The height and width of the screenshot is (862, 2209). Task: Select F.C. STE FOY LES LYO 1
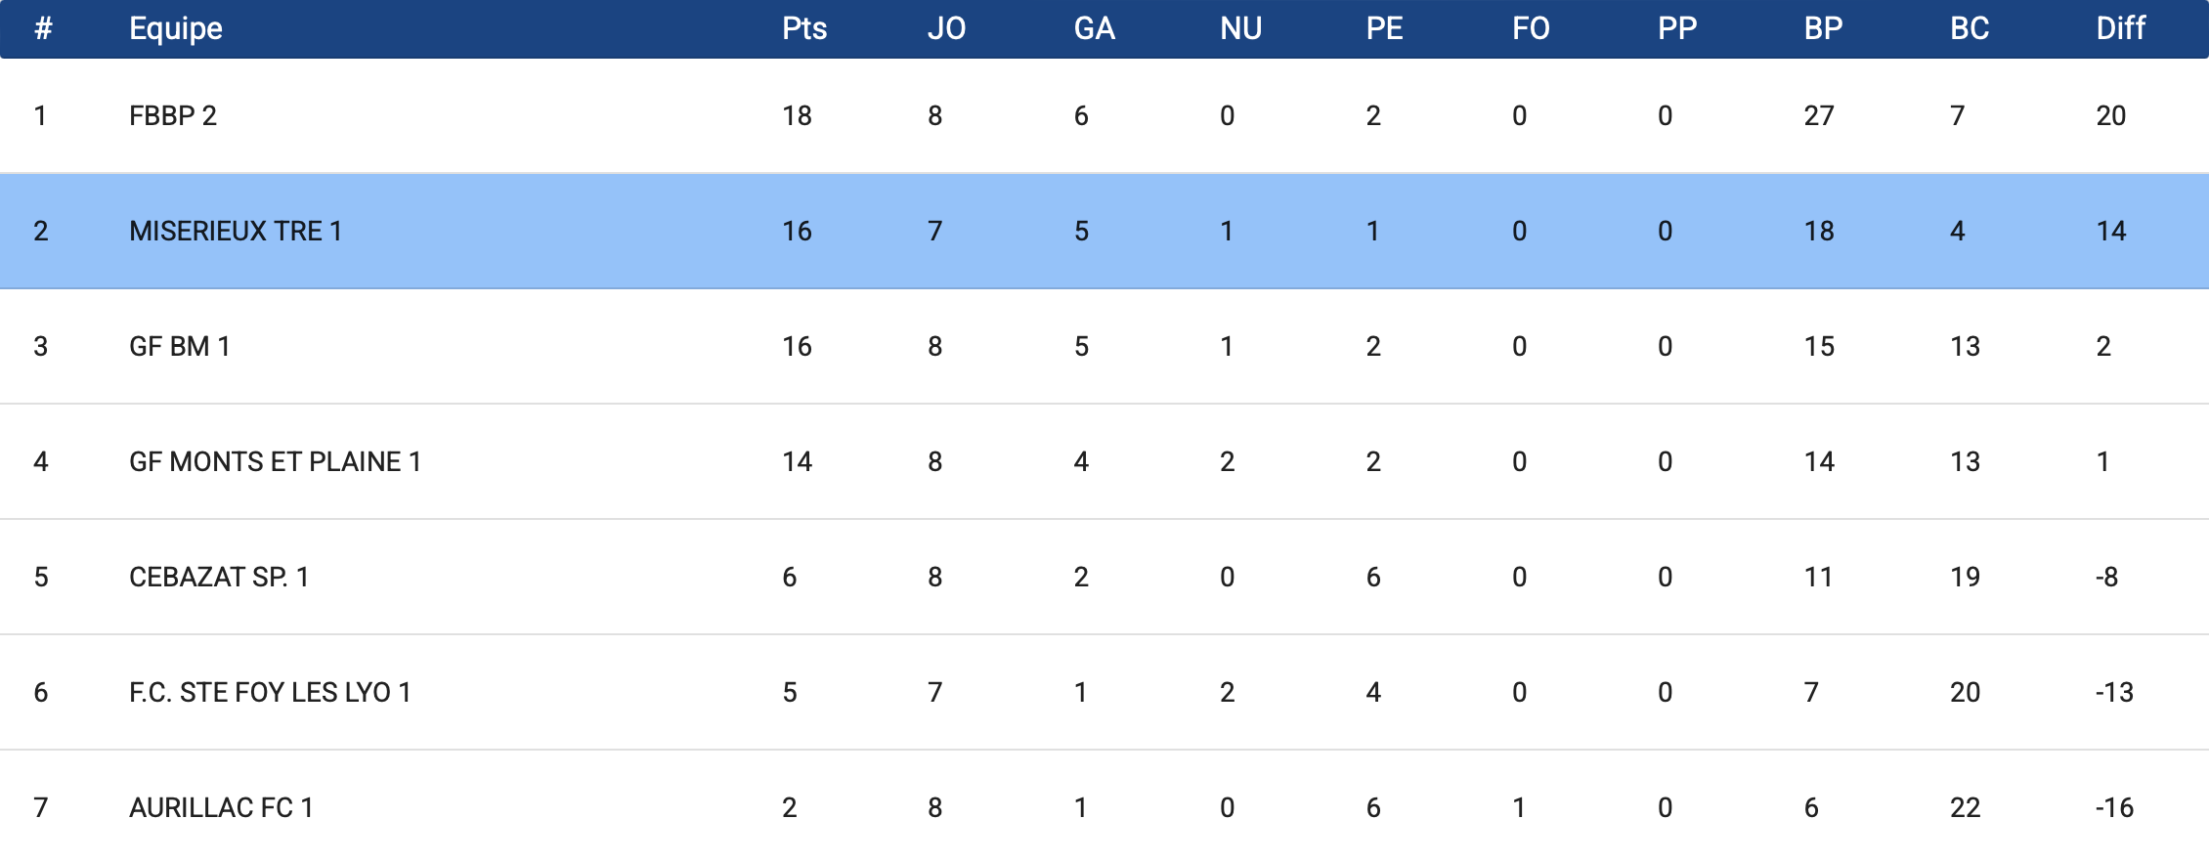(x=270, y=693)
